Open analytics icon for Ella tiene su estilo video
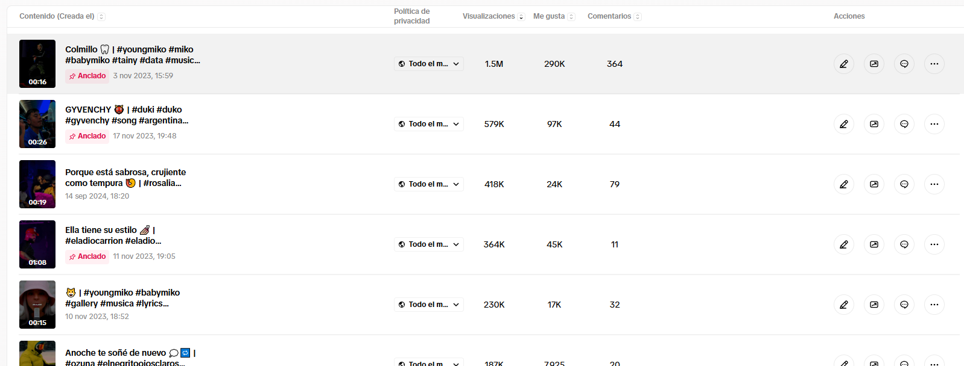Image resolution: width=964 pixels, height=366 pixels. tap(874, 244)
